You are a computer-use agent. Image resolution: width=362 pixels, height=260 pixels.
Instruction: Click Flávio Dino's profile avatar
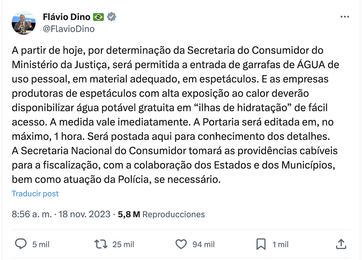[x=24, y=23]
